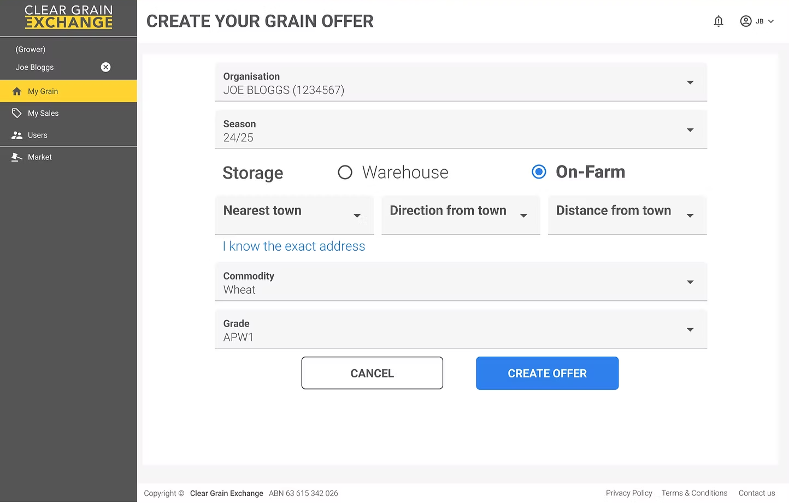This screenshot has height=503, width=789.
Task: Select the Warehouse storage option
Action: click(345, 173)
